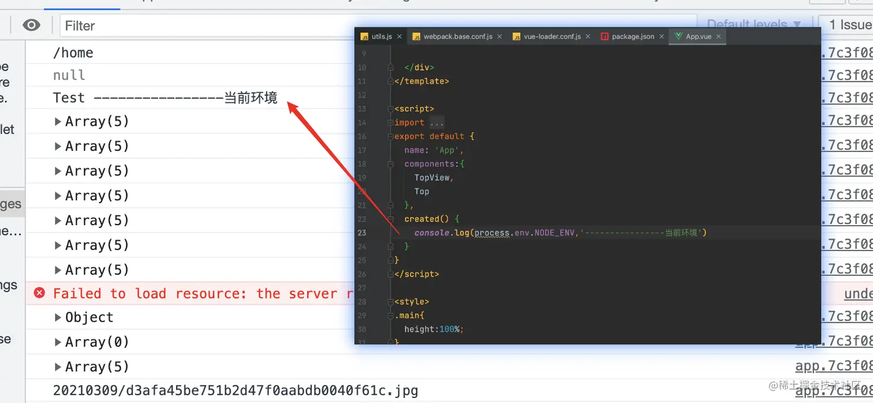Click the </script> fold end marker

pos(390,274)
